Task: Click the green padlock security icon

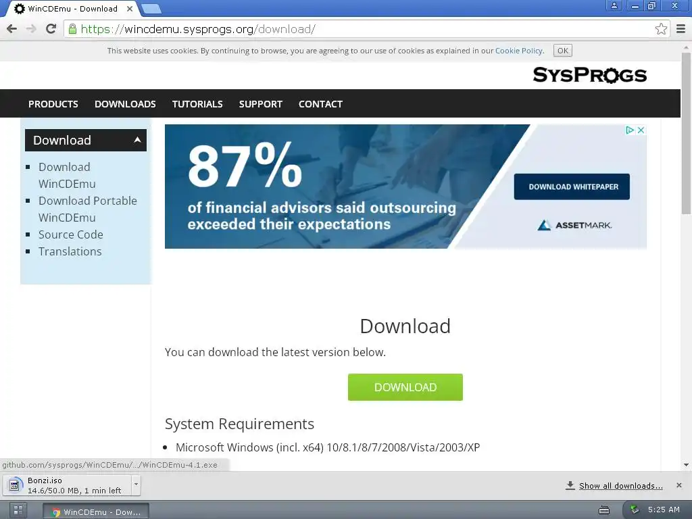Action: pyautogui.click(x=72, y=29)
